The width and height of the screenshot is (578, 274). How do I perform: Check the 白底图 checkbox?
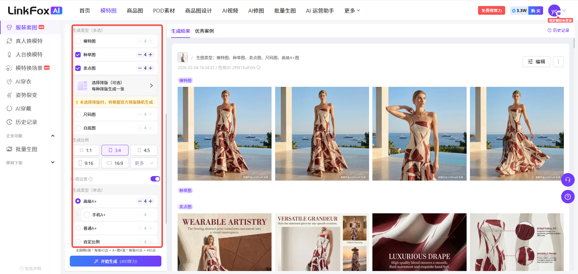tap(78, 128)
